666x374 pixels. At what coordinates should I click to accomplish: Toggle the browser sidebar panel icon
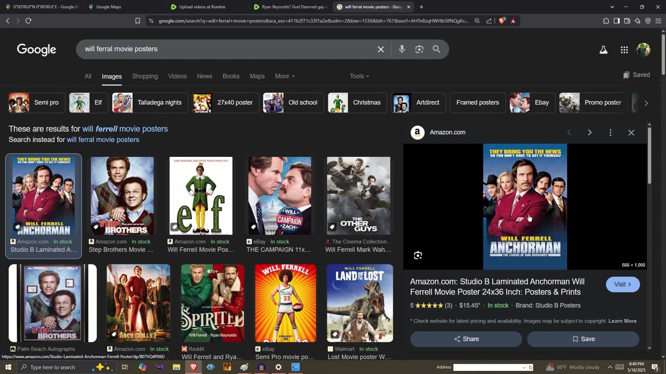pos(617,21)
